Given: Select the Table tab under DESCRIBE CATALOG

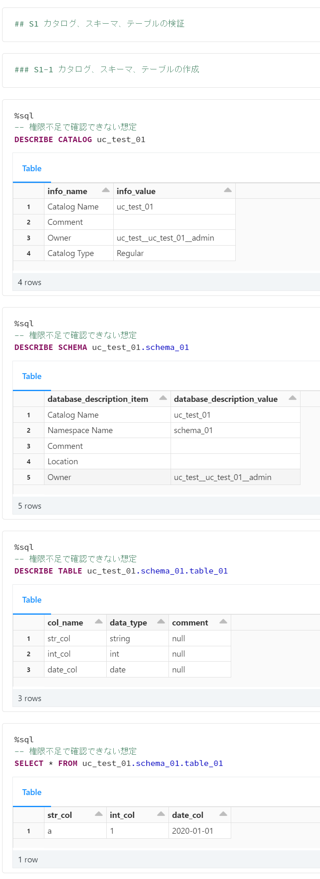Looking at the screenshot, I should pos(32,168).
